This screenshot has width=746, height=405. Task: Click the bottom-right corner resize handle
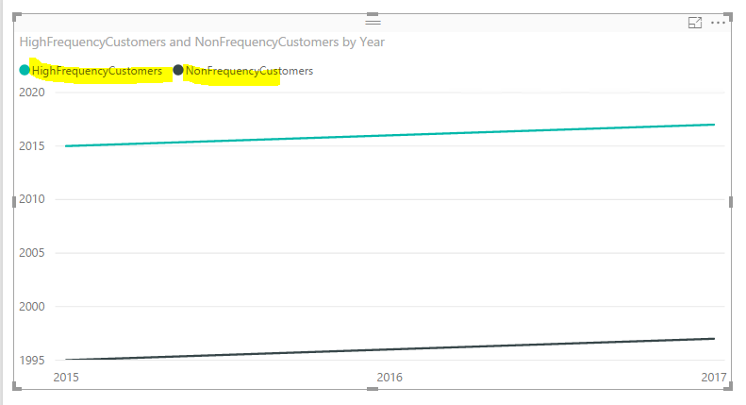point(728,386)
